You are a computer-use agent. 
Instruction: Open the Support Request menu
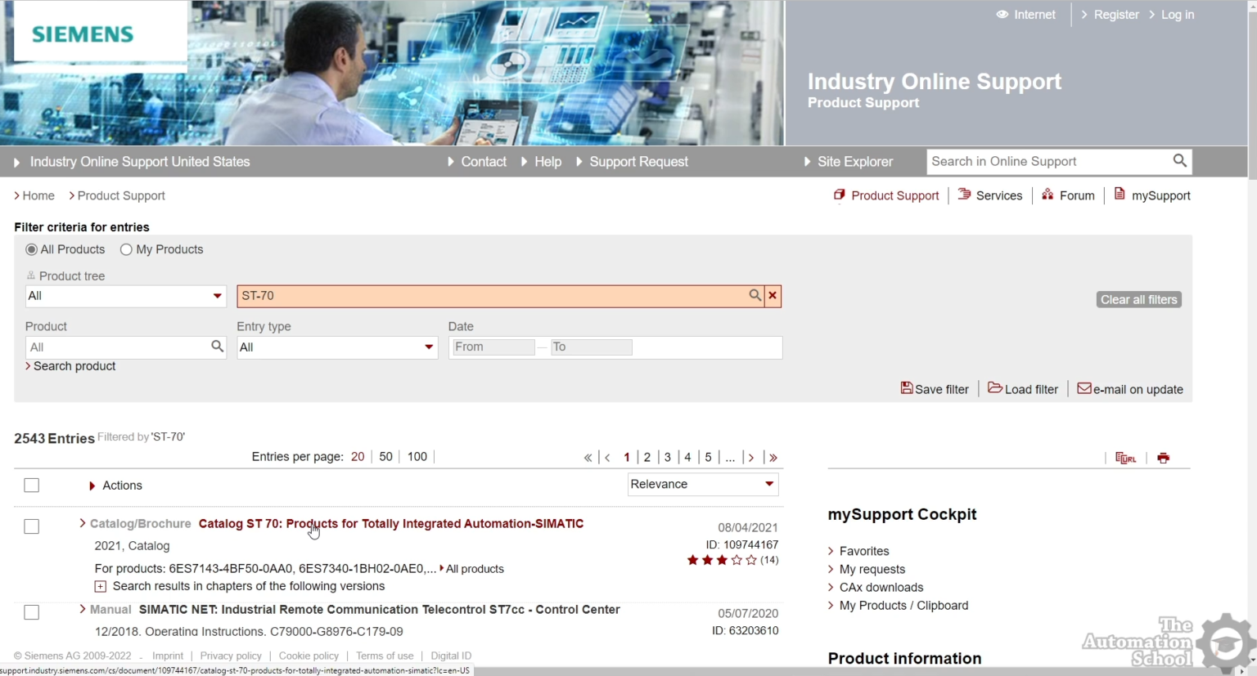point(638,162)
